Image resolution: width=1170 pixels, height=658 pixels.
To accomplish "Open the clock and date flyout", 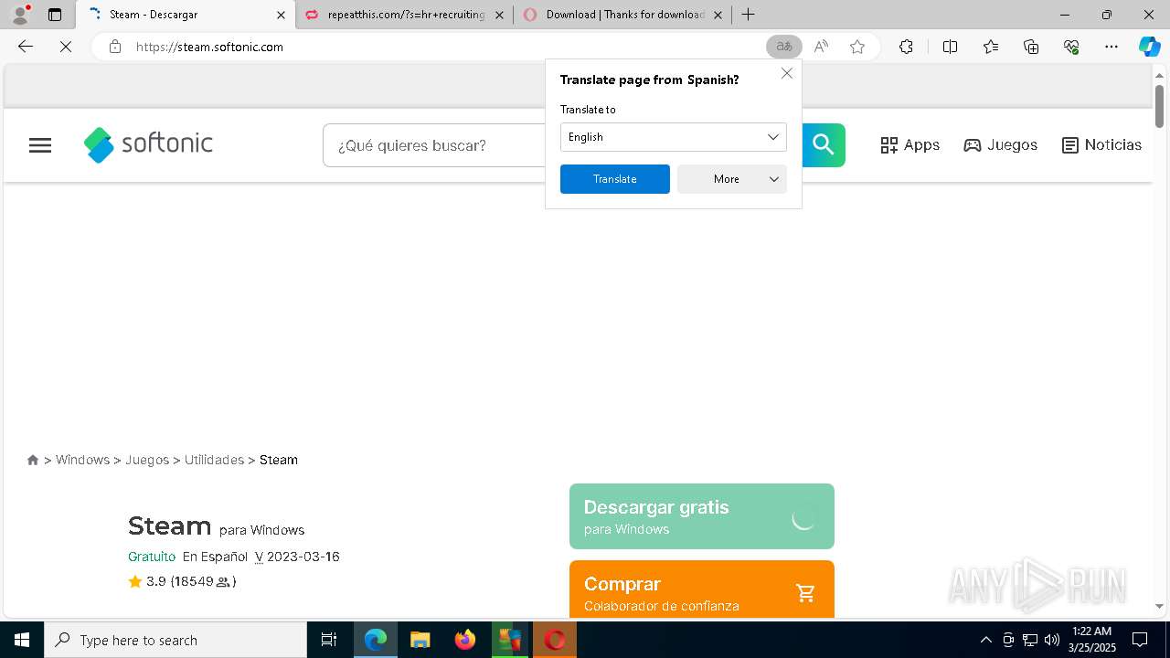I will coord(1092,640).
